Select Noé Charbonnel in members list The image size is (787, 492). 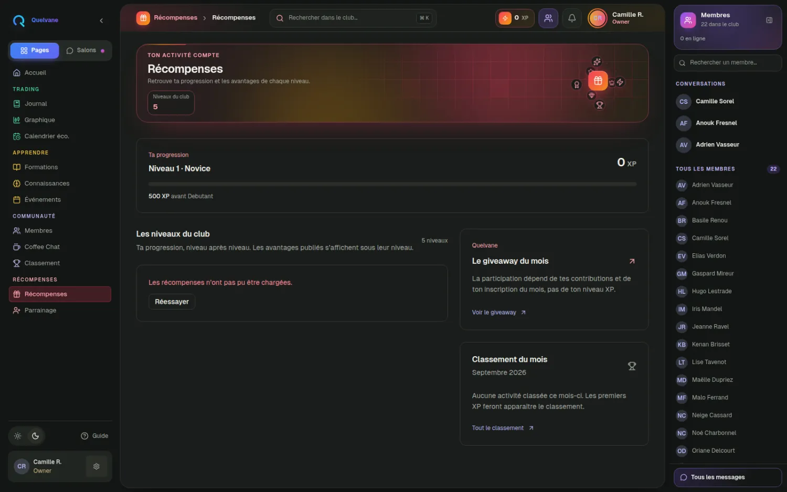pos(728,433)
